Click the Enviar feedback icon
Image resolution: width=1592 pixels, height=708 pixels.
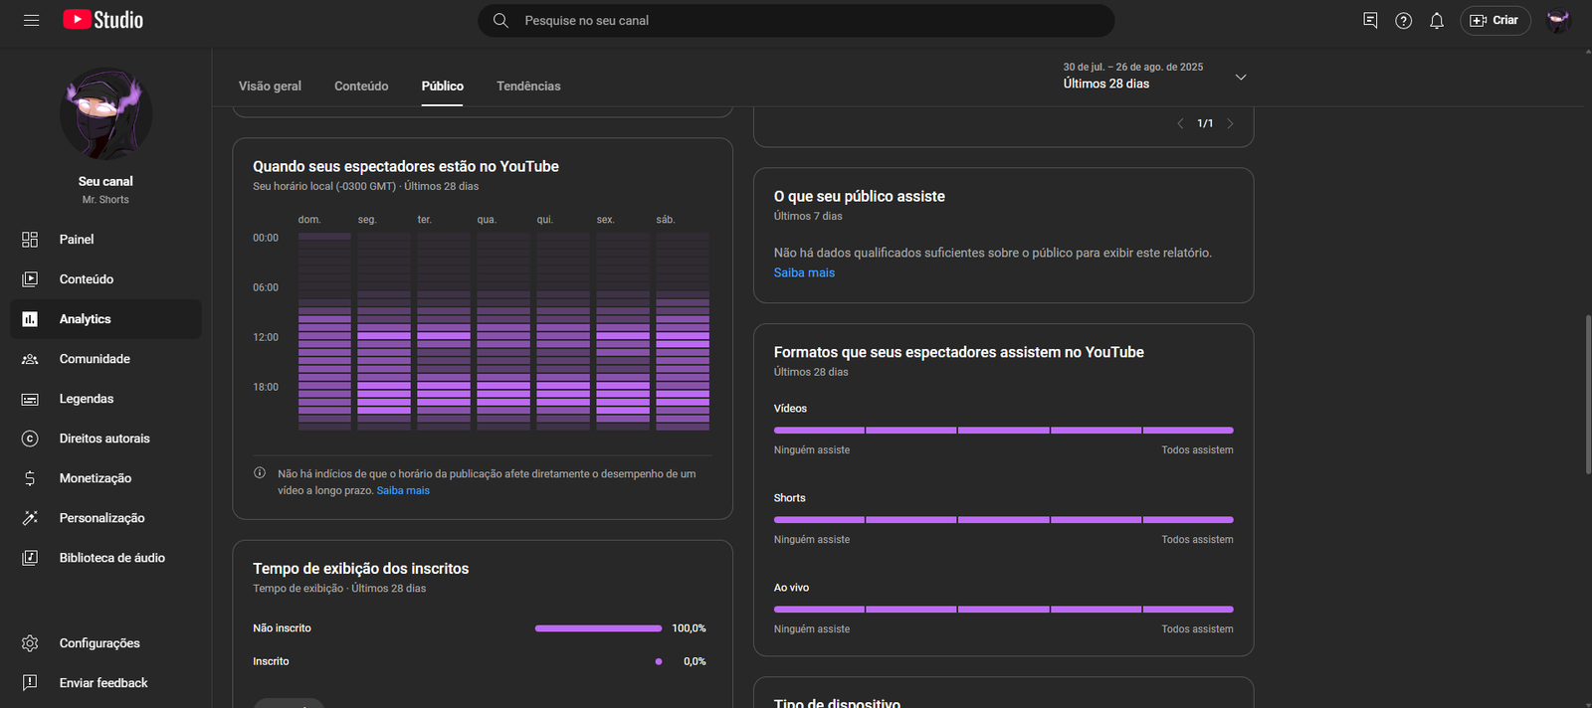tap(30, 683)
